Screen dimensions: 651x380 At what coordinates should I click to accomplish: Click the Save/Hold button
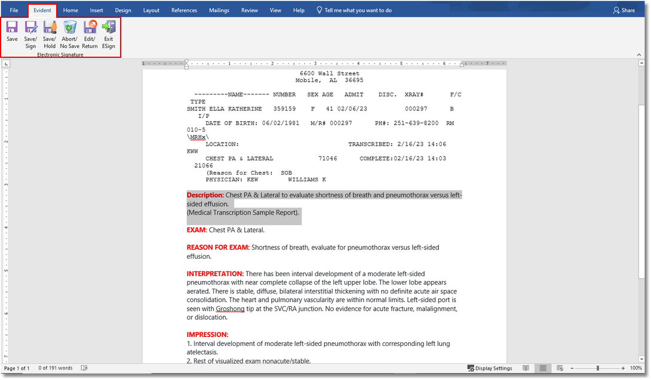pos(50,35)
